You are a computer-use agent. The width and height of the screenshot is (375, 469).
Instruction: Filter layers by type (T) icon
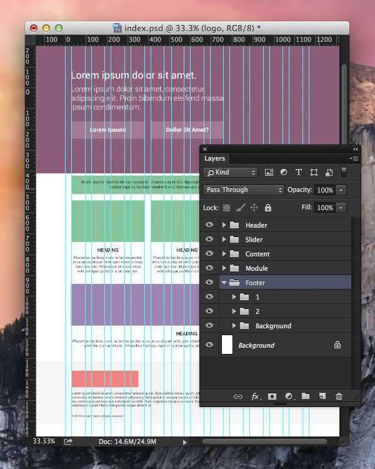298,173
